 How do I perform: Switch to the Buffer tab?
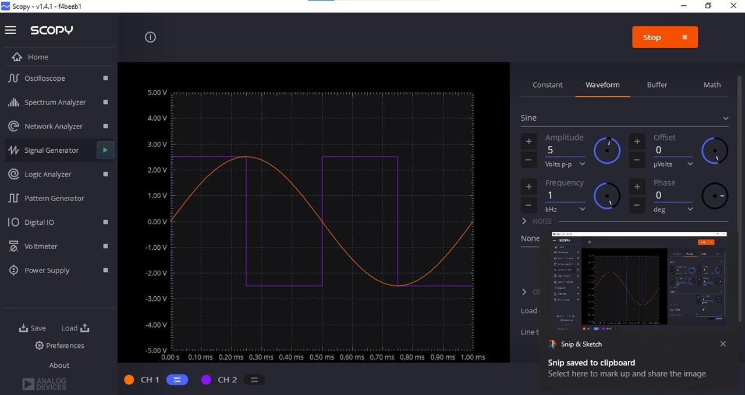click(x=657, y=85)
